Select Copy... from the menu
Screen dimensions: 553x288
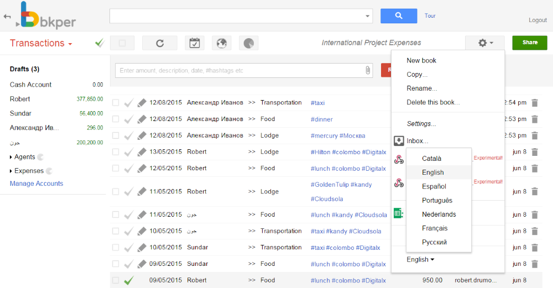click(417, 75)
